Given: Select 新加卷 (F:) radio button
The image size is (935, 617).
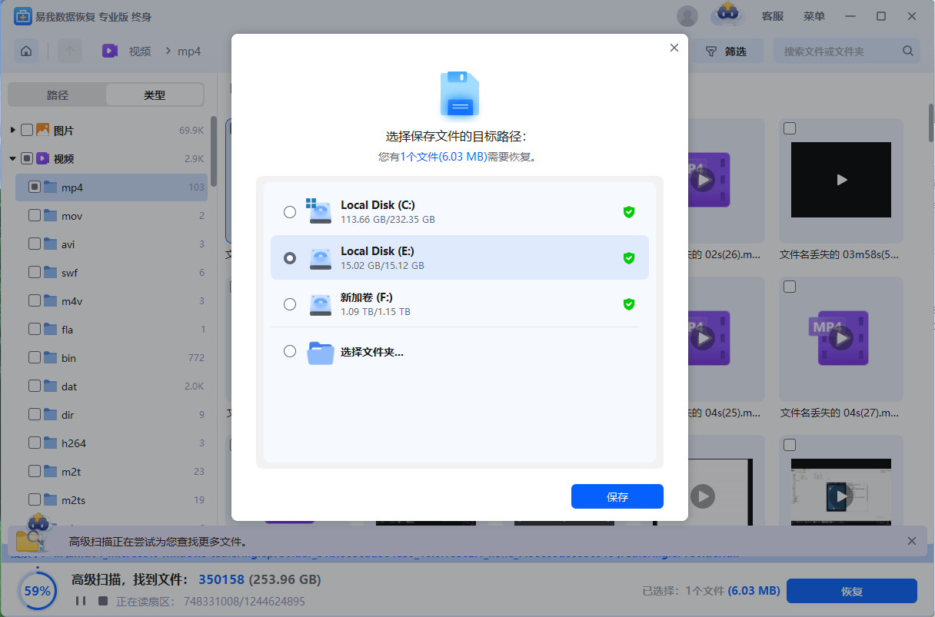Looking at the screenshot, I should pos(290,304).
